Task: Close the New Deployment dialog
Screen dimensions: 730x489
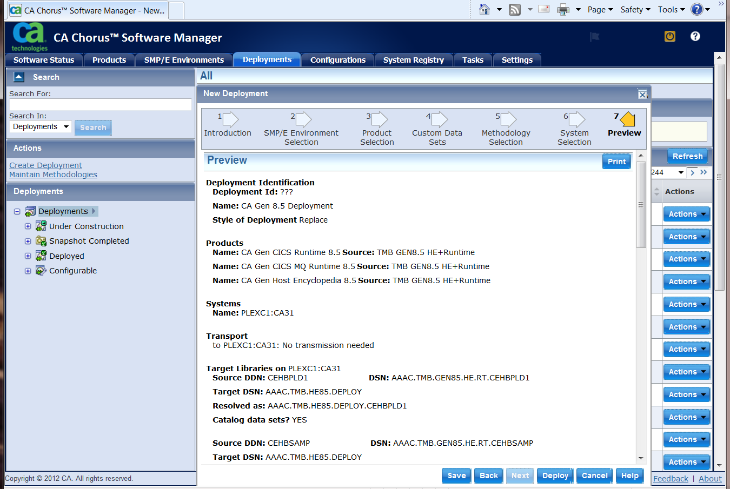Action: point(642,95)
